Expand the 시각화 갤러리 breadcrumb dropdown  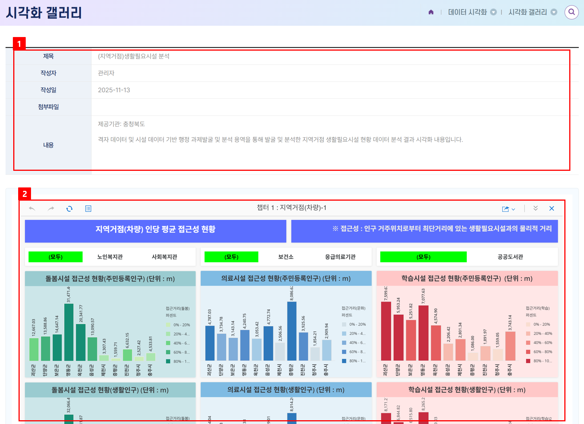click(x=554, y=12)
